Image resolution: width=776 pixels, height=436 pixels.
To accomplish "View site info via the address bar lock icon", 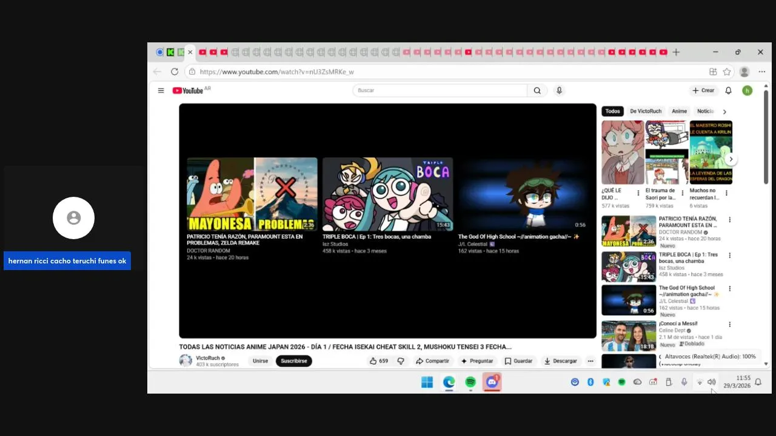I will coord(192,71).
